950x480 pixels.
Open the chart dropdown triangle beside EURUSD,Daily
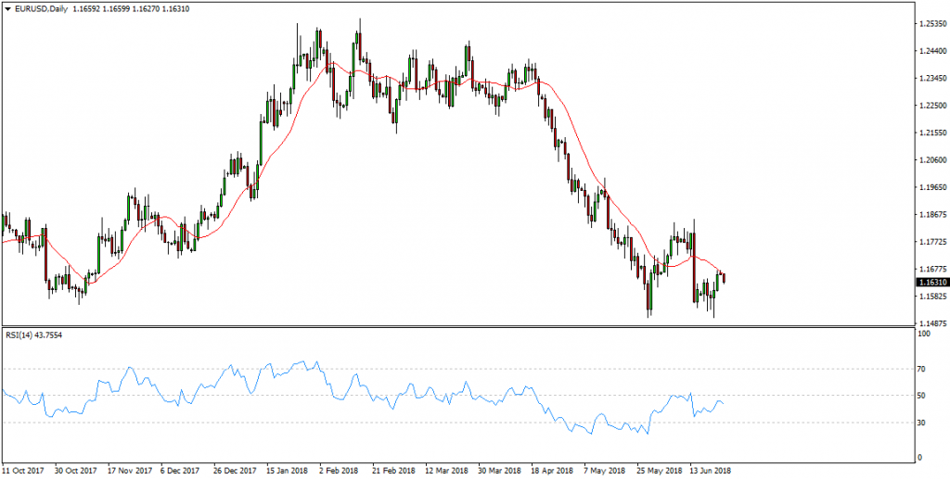click(x=7, y=9)
